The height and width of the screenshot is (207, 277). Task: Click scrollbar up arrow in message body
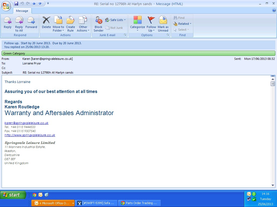[273, 79]
